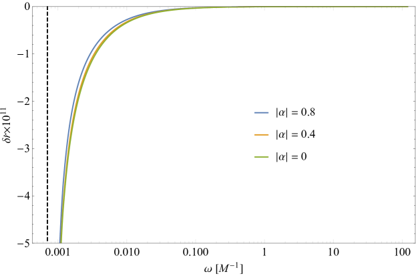Click y-axis tick label −5
This screenshot has width=416, height=276.
[x=23, y=243]
